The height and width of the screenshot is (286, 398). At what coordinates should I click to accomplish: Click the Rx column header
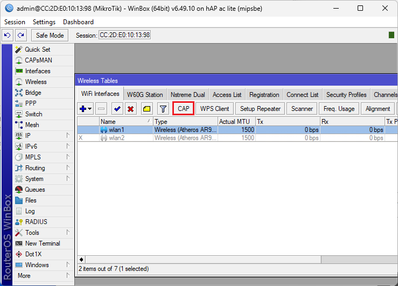[x=352, y=122]
